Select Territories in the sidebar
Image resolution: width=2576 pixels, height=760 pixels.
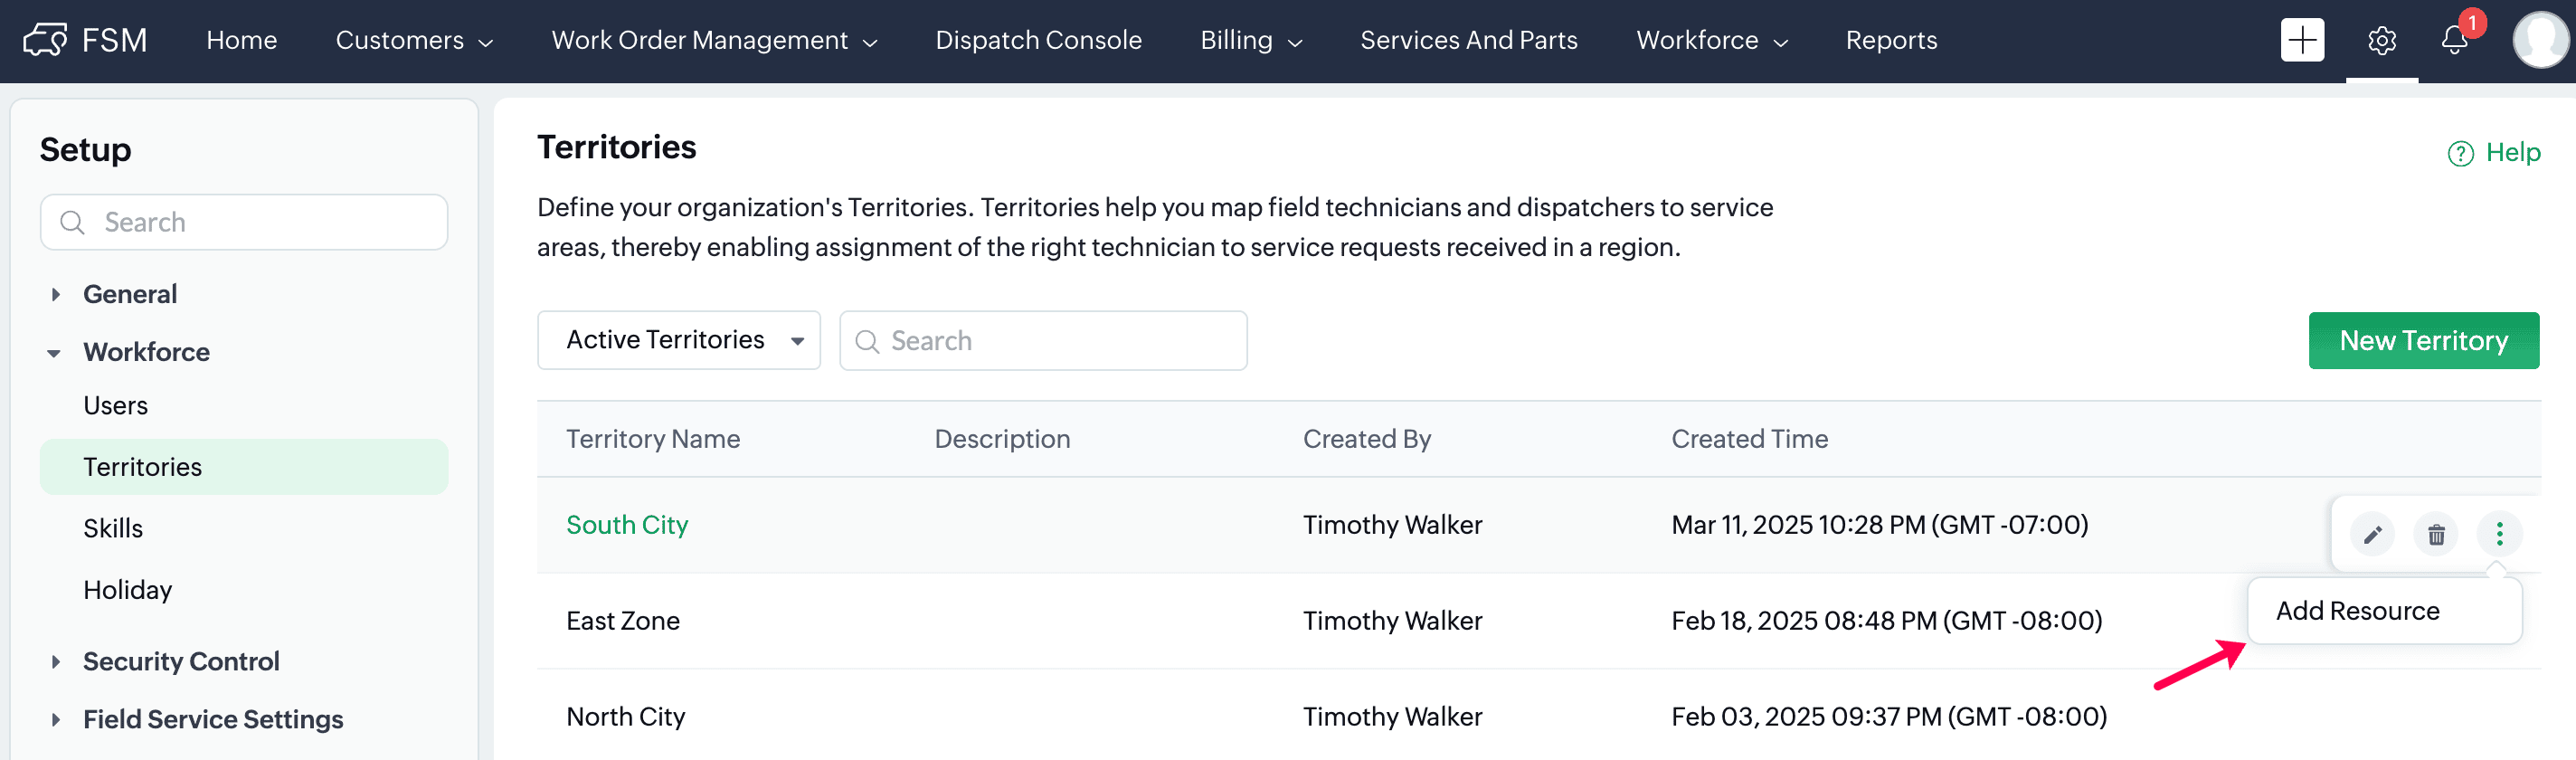[x=244, y=467]
